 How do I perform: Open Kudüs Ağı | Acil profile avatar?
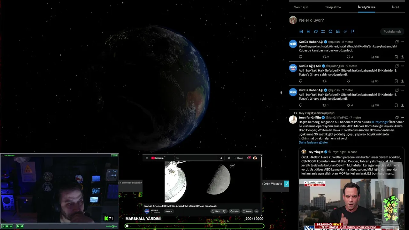(293, 68)
